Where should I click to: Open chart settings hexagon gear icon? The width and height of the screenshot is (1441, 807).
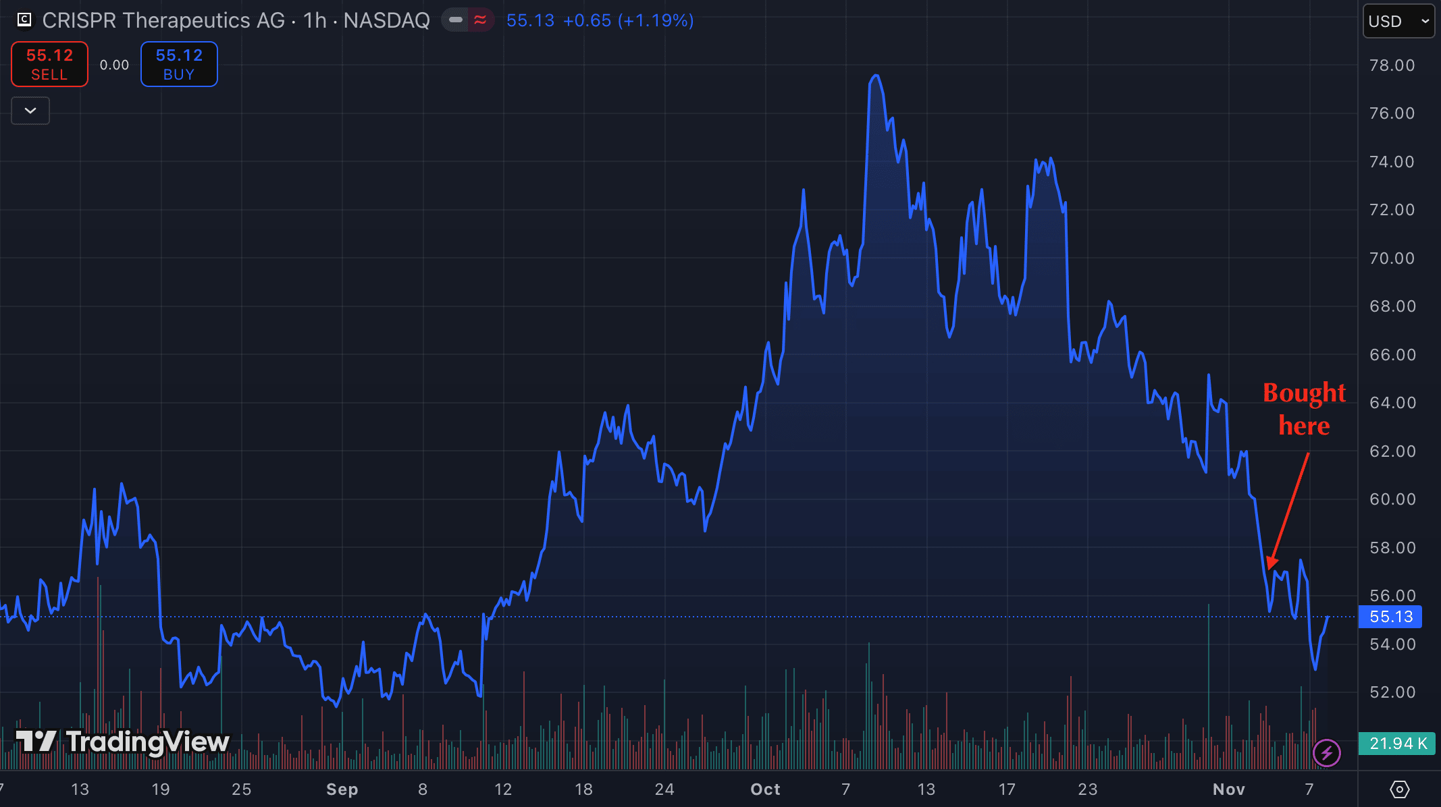[x=1399, y=789]
